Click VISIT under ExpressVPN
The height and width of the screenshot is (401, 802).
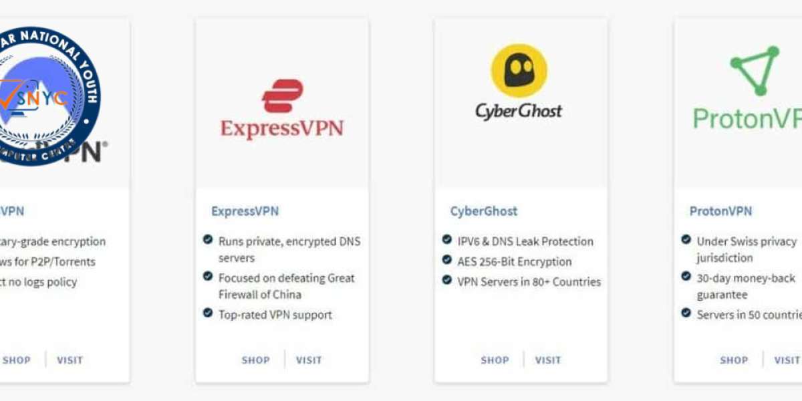pyautogui.click(x=309, y=360)
